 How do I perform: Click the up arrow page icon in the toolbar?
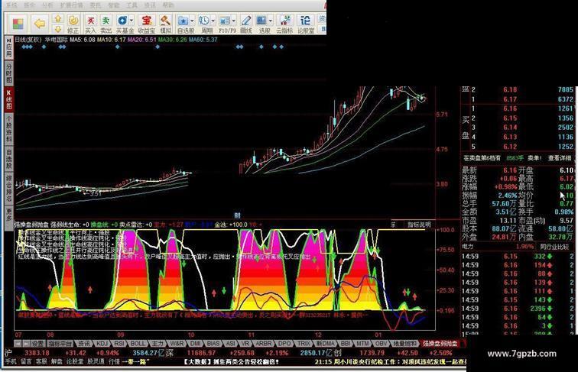58,18
